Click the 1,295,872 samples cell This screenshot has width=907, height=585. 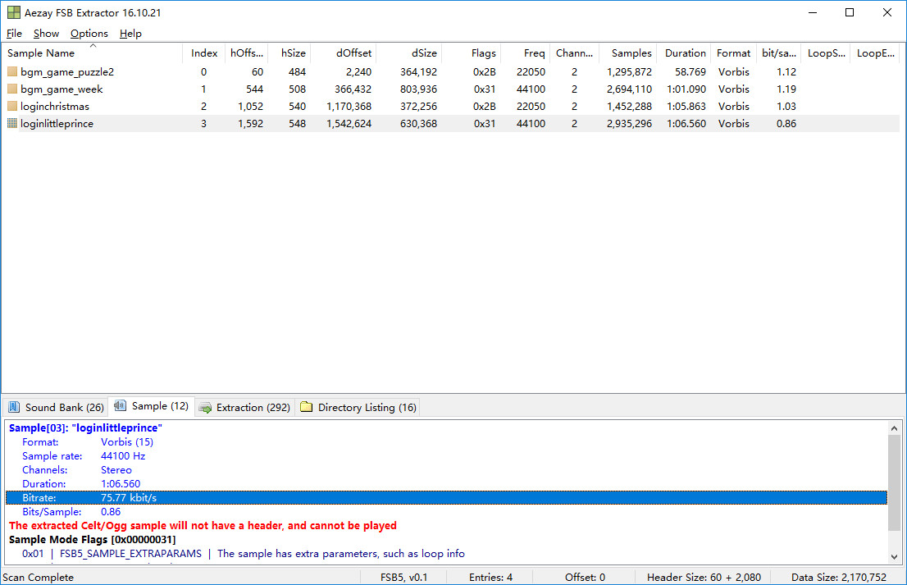(x=629, y=71)
